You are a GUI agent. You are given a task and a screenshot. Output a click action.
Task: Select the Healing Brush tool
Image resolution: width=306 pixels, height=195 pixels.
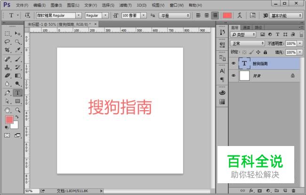7,59
